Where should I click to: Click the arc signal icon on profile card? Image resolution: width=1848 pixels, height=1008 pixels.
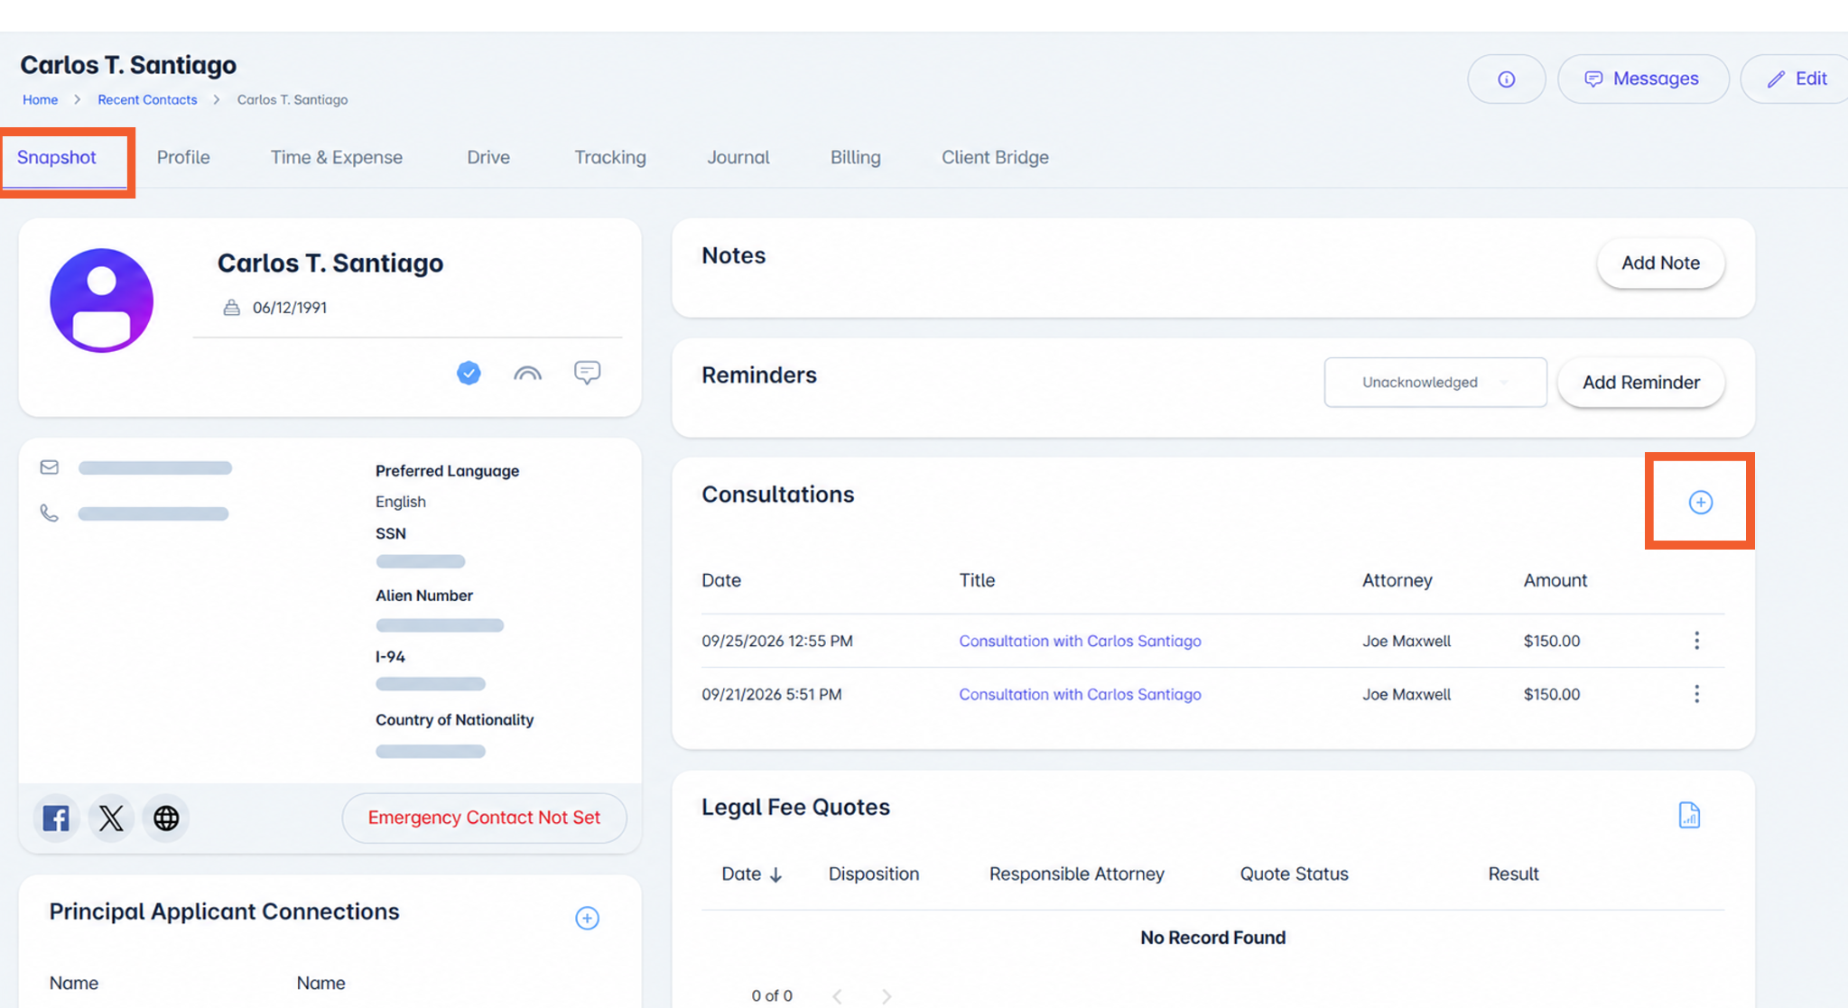click(527, 374)
